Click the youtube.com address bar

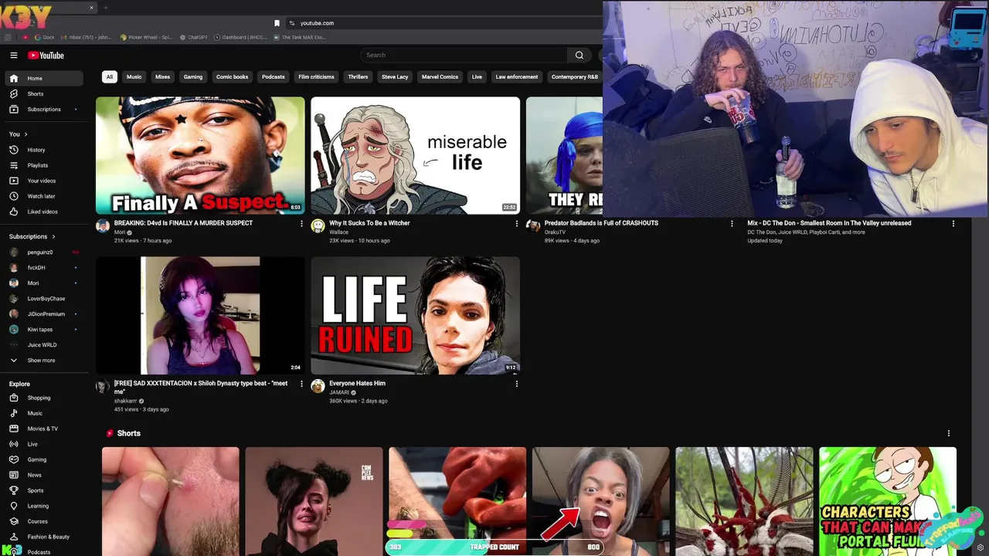pos(444,23)
